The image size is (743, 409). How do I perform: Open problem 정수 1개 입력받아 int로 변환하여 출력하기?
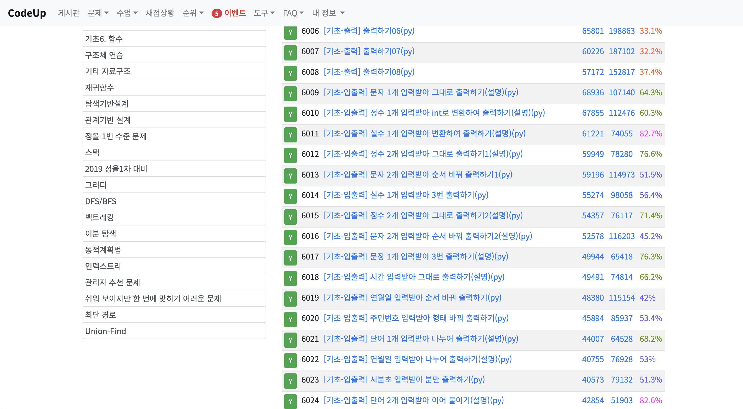[x=434, y=113]
